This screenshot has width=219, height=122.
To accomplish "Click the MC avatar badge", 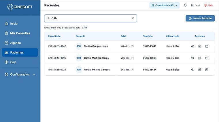I will (79, 46).
